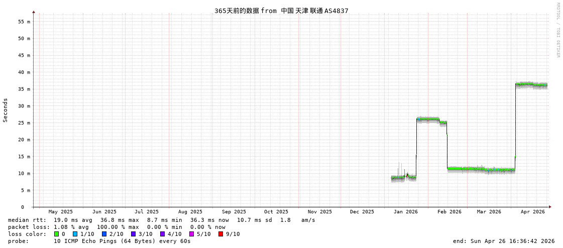563x248 pixels.
Task: Click the RRDTOOL / TOBI OETIKER watermark
Action: point(557,30)
